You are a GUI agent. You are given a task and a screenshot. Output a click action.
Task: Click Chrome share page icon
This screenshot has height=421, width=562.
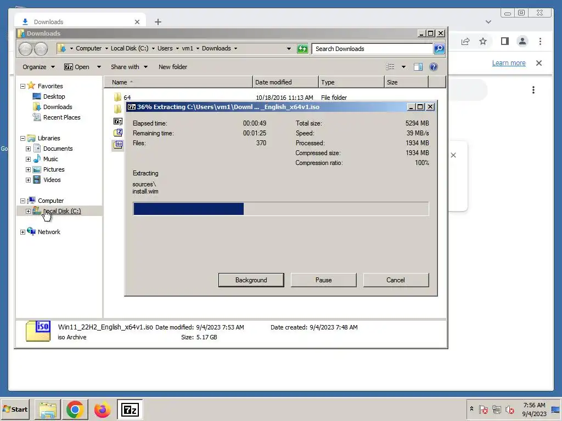pyautogui.click(x=465, y=41)
